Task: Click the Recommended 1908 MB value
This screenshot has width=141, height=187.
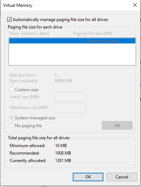Action: [x=63, y=153]
